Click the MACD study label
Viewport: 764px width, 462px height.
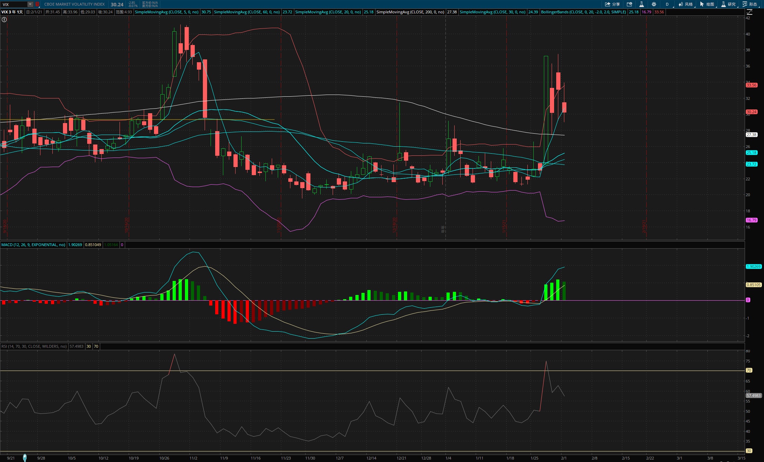33,245
